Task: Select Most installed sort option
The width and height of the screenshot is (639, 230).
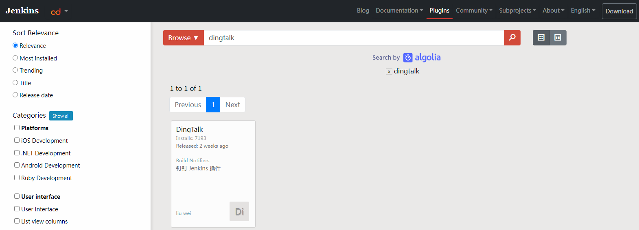Action: [x=15, y=58]
